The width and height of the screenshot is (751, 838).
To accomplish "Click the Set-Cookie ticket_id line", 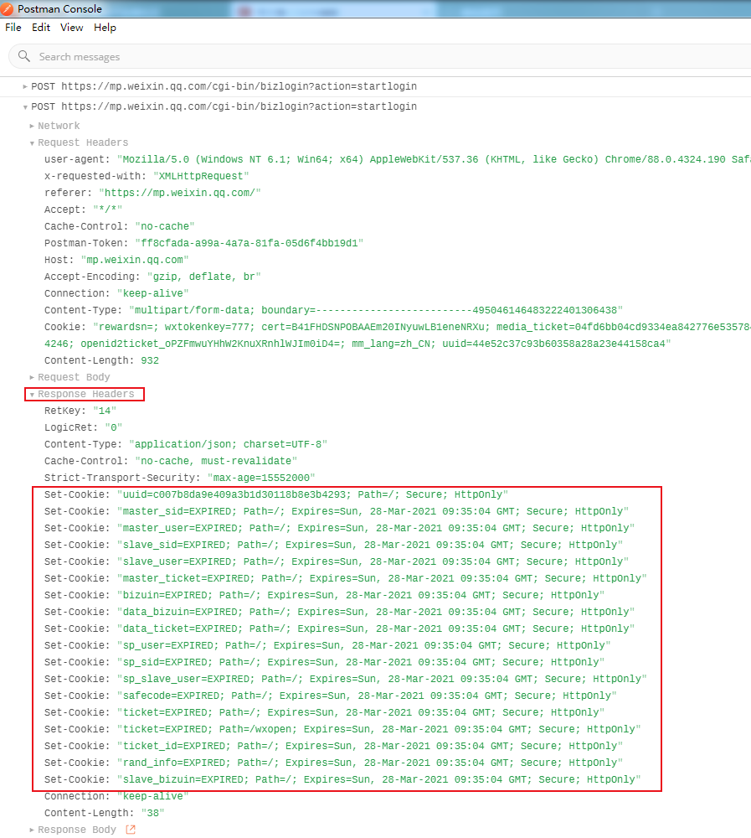I will (x=334, y=746).
